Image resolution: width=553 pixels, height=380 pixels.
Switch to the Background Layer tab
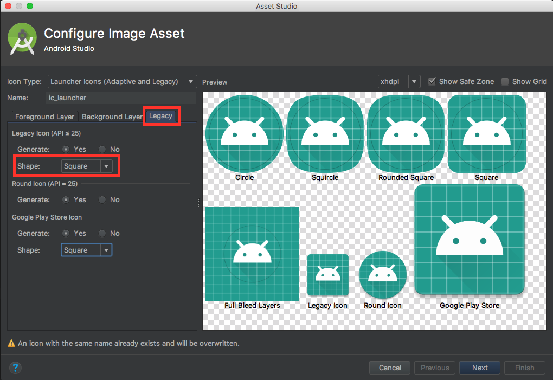[x=111, y=117]
